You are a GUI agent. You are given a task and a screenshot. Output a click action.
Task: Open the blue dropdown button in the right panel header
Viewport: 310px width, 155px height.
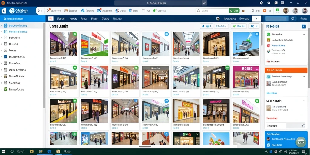coord(304,27)
